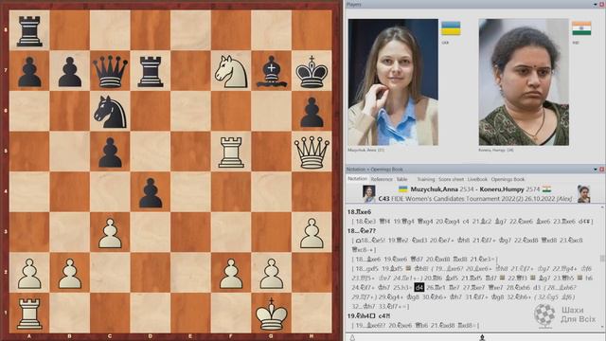Click the empty h4 square
Screen dimensions: 606x341
(312, 192)
